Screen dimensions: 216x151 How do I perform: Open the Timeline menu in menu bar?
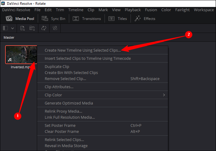(76, 10)
